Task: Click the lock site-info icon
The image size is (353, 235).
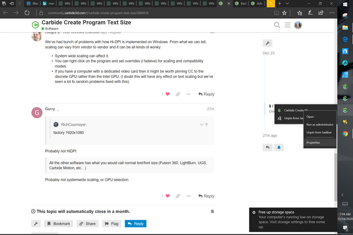Action: (41, 13)
